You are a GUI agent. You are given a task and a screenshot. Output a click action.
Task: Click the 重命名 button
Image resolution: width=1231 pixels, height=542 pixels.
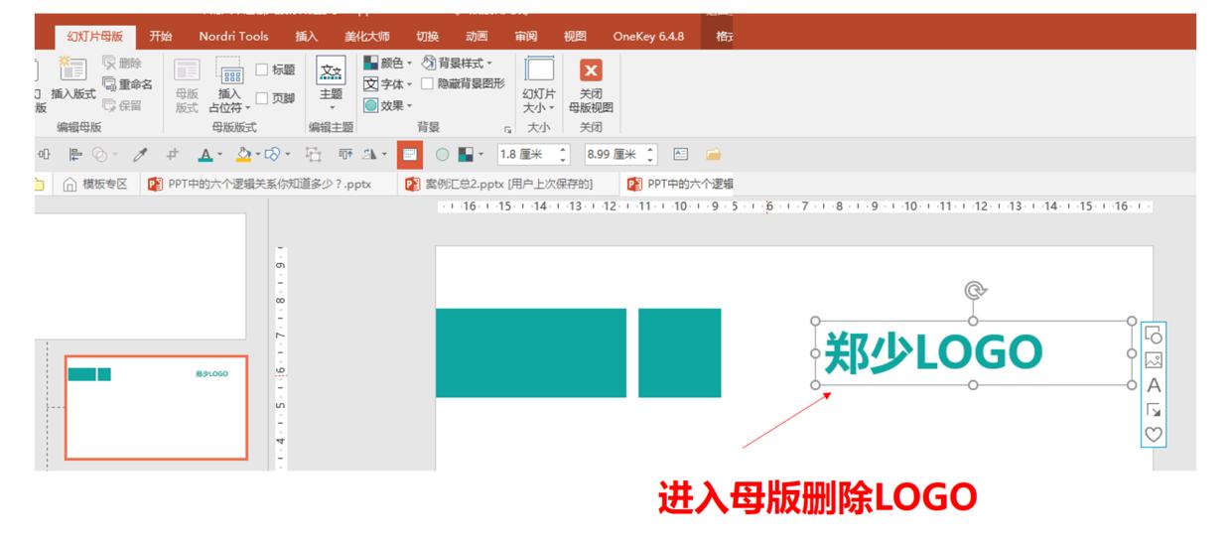pos(128,84)
